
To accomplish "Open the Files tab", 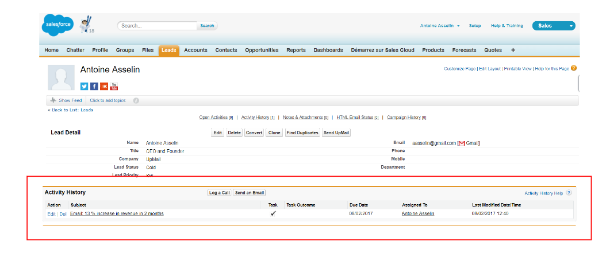I will click(148, 50).
